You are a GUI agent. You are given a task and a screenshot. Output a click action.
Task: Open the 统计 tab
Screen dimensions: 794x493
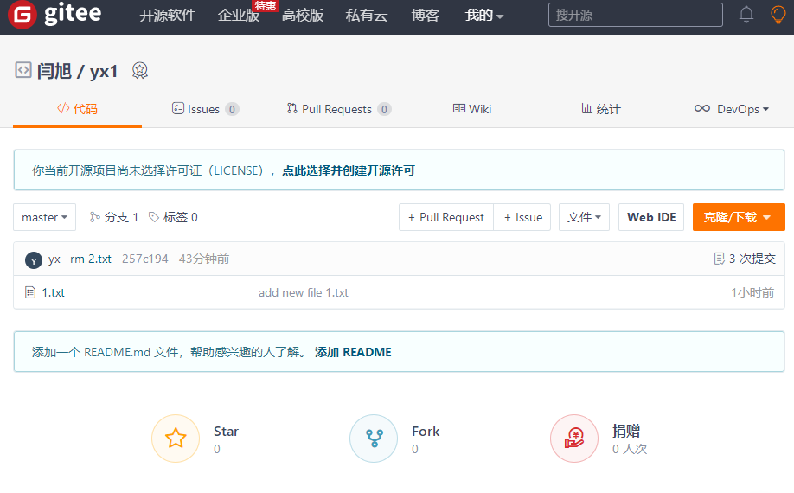click(600, 109)
